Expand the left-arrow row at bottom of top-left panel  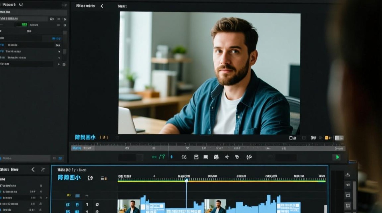(59, 64)
